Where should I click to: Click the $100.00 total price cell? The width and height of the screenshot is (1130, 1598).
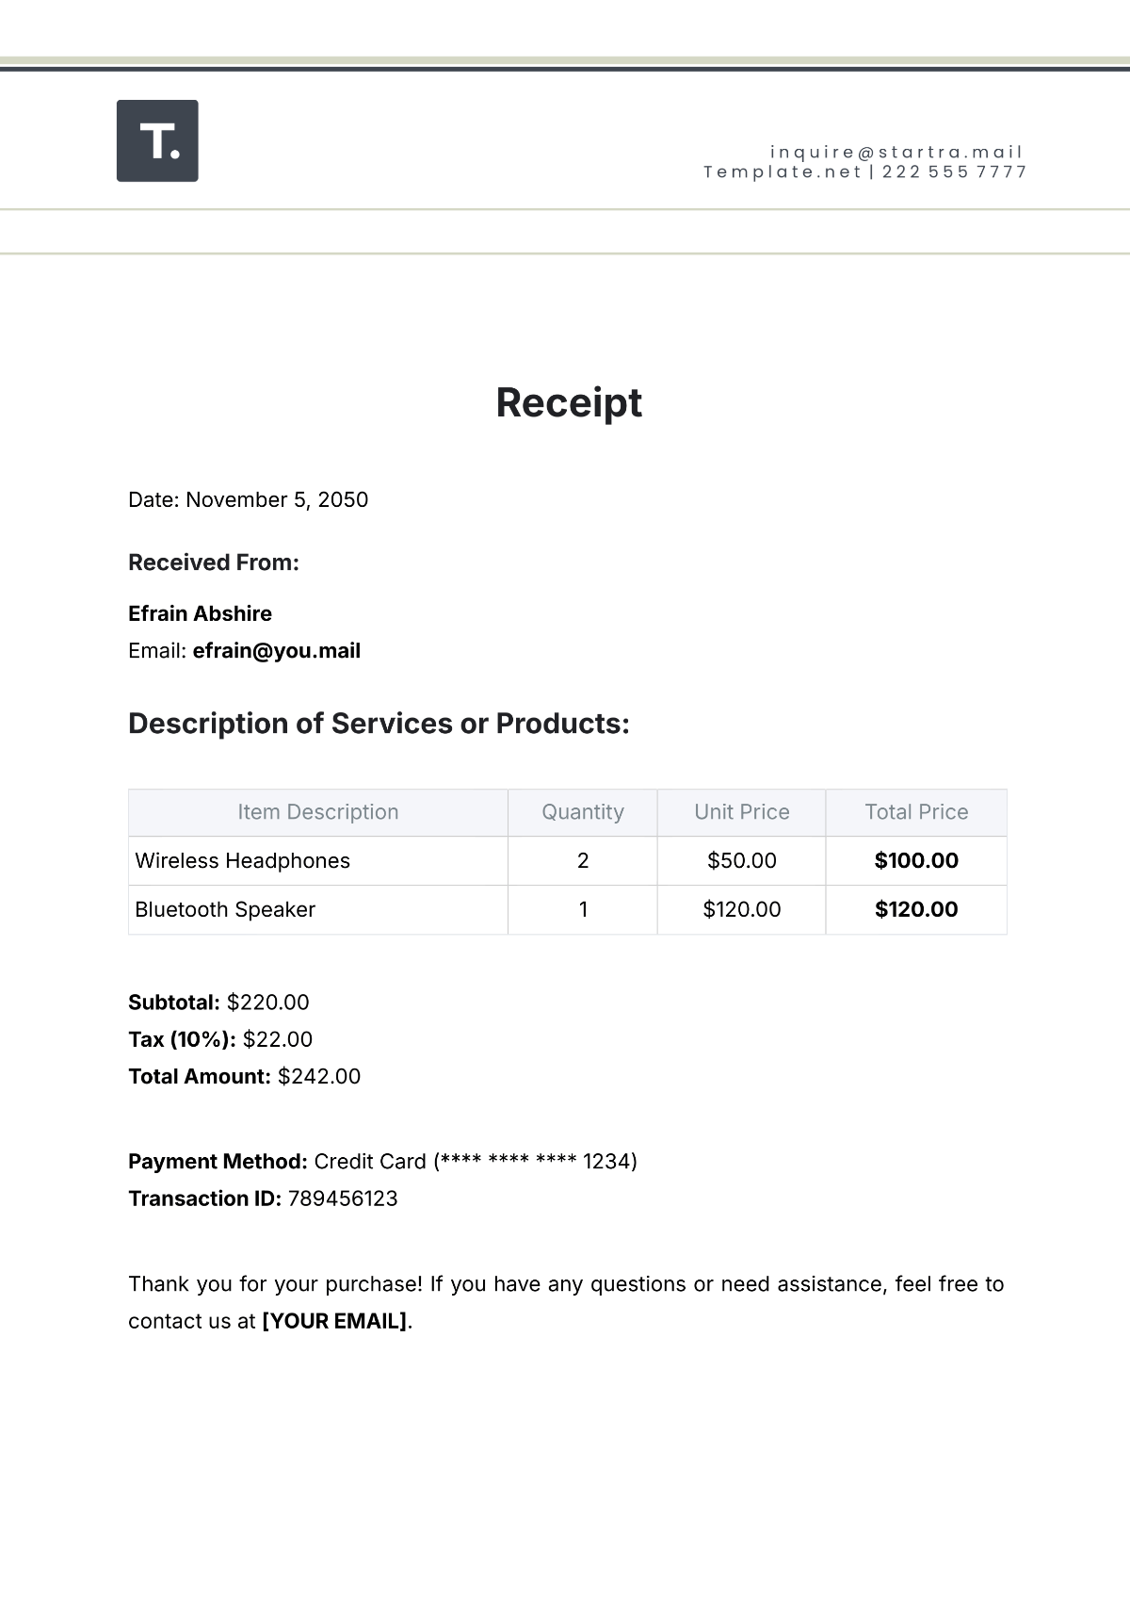(916, 860)
